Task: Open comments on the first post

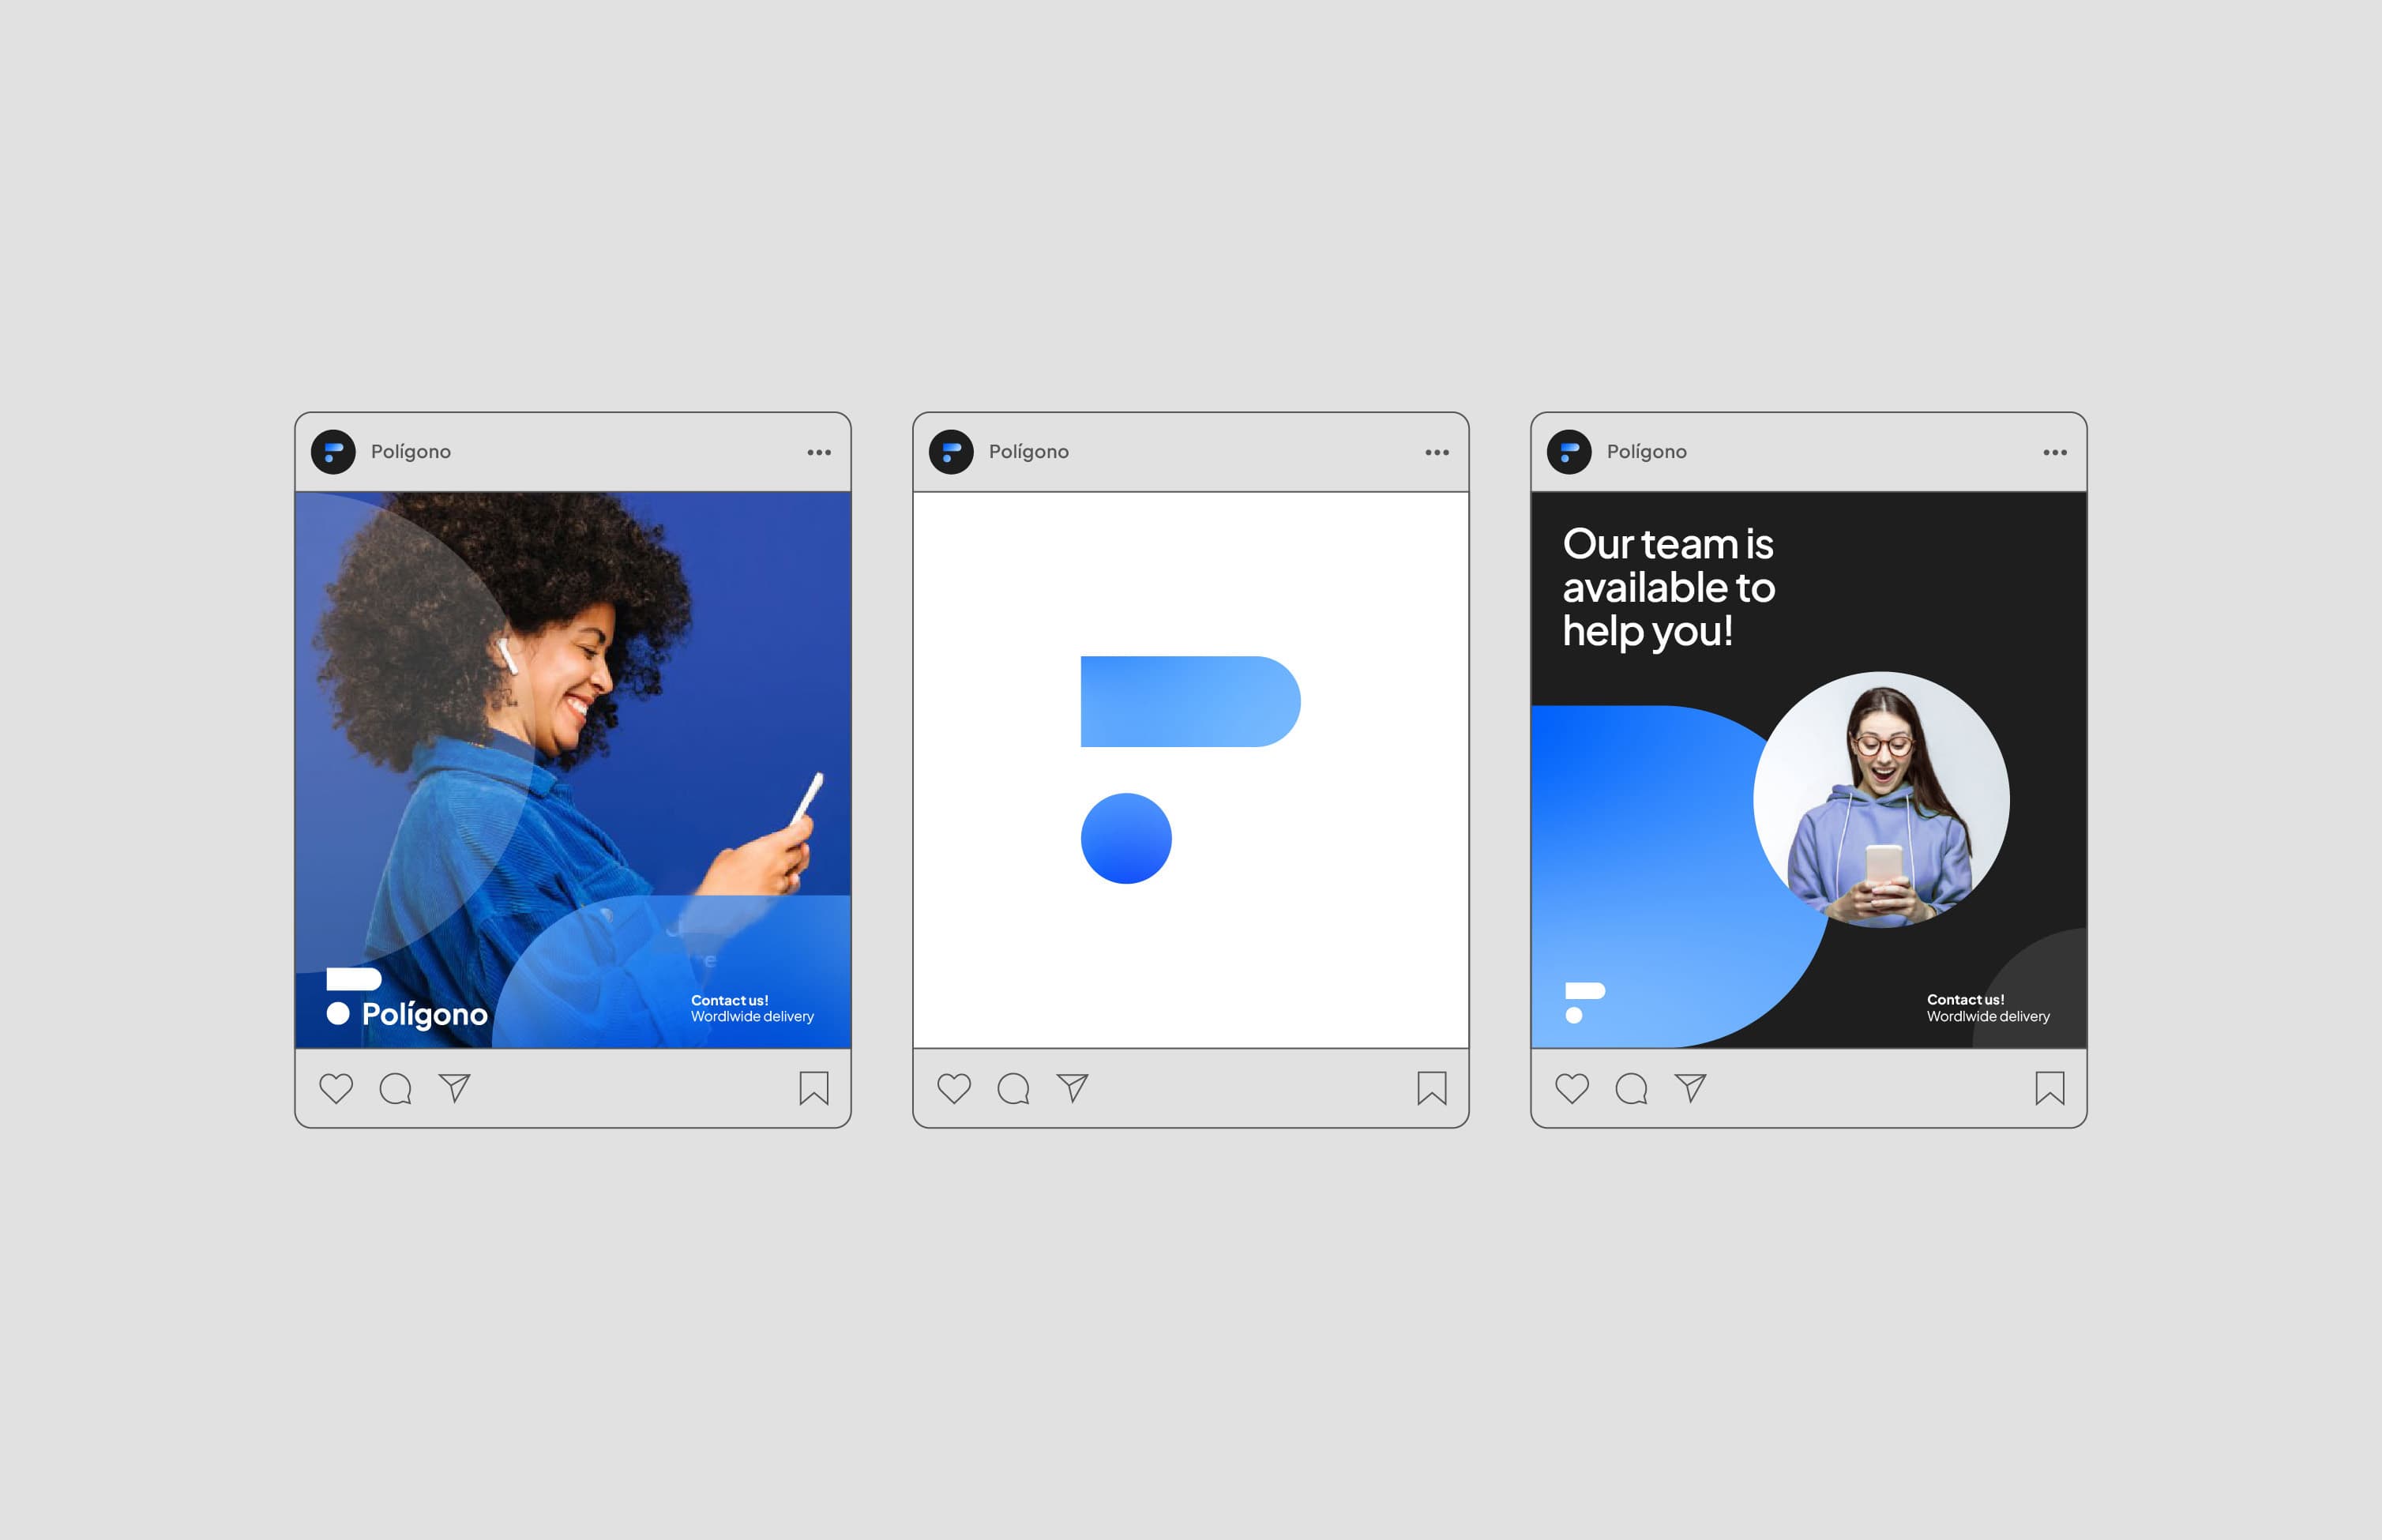Action: tap(395, 1088)
